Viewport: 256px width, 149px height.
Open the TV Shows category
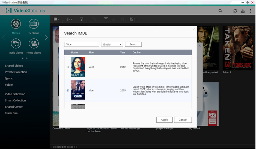(34, 27)
